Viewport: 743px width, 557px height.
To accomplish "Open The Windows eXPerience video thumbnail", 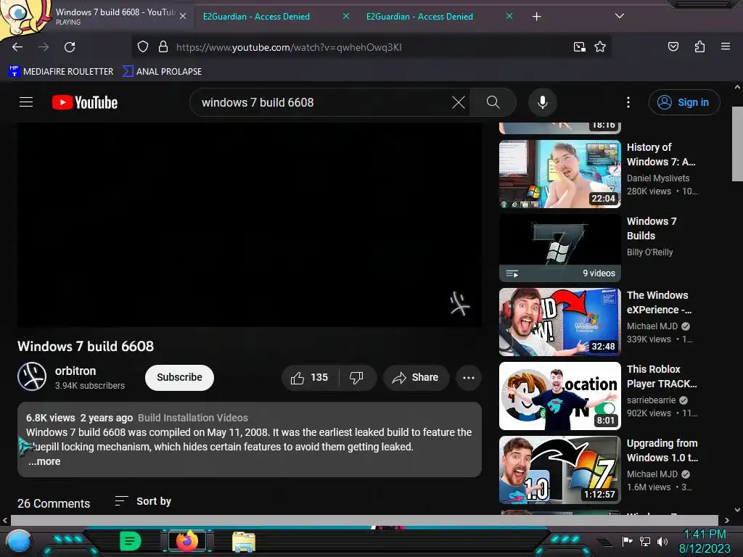I will click(559, 321).
